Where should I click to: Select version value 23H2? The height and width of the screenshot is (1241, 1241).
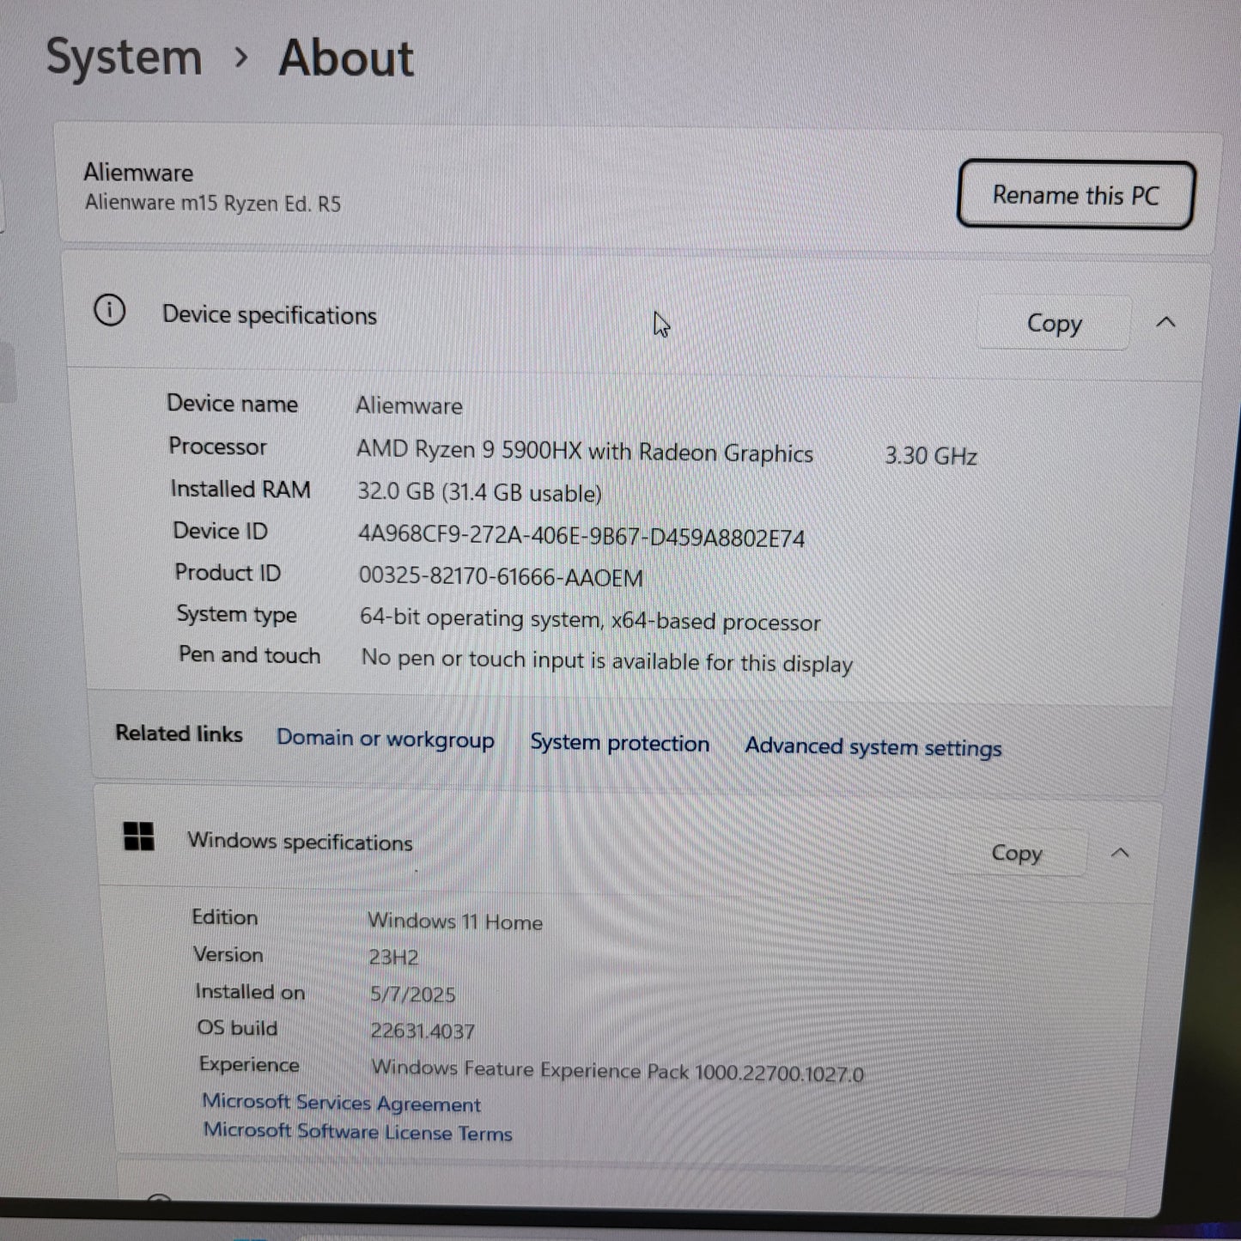pyautogui.click(x=393, y=957)
